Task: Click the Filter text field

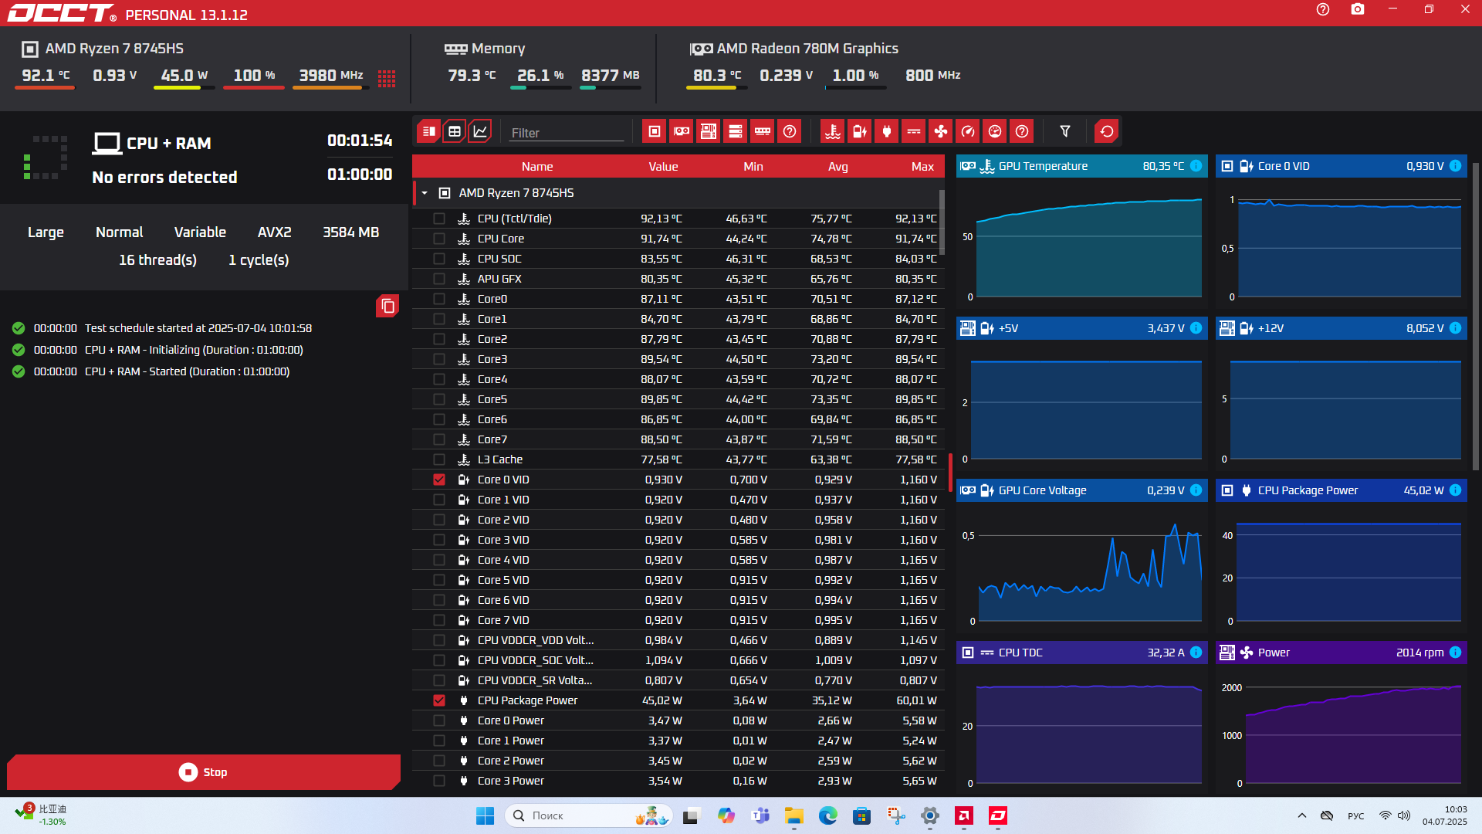Action: pos(566,133)
